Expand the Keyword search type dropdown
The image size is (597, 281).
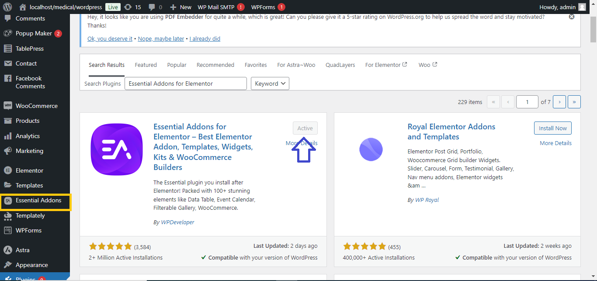[x=270, y=83]
